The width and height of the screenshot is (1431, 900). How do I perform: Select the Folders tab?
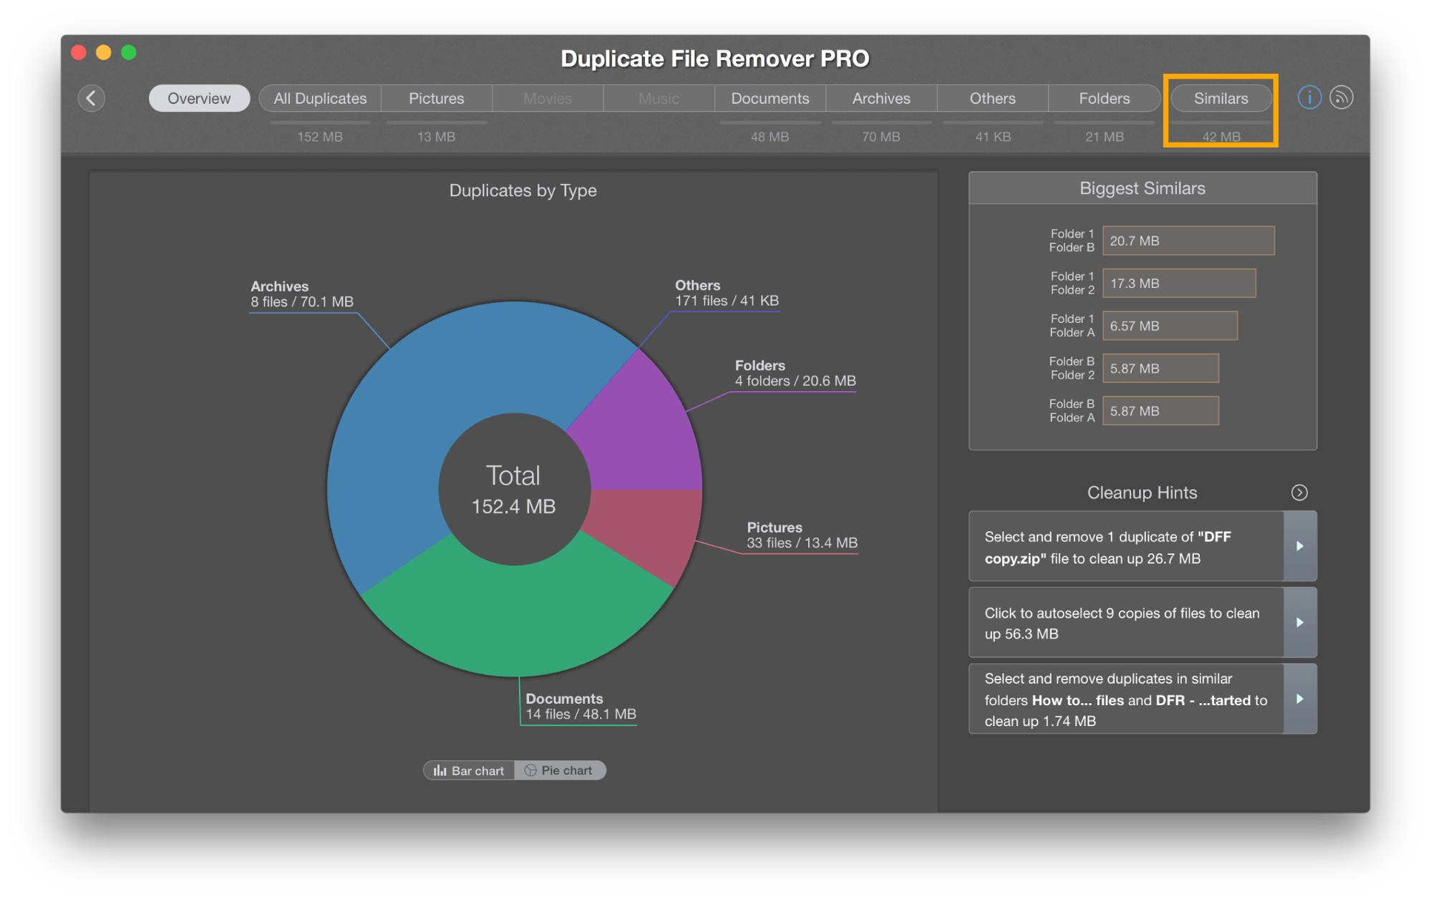[x=1103, y=98]
